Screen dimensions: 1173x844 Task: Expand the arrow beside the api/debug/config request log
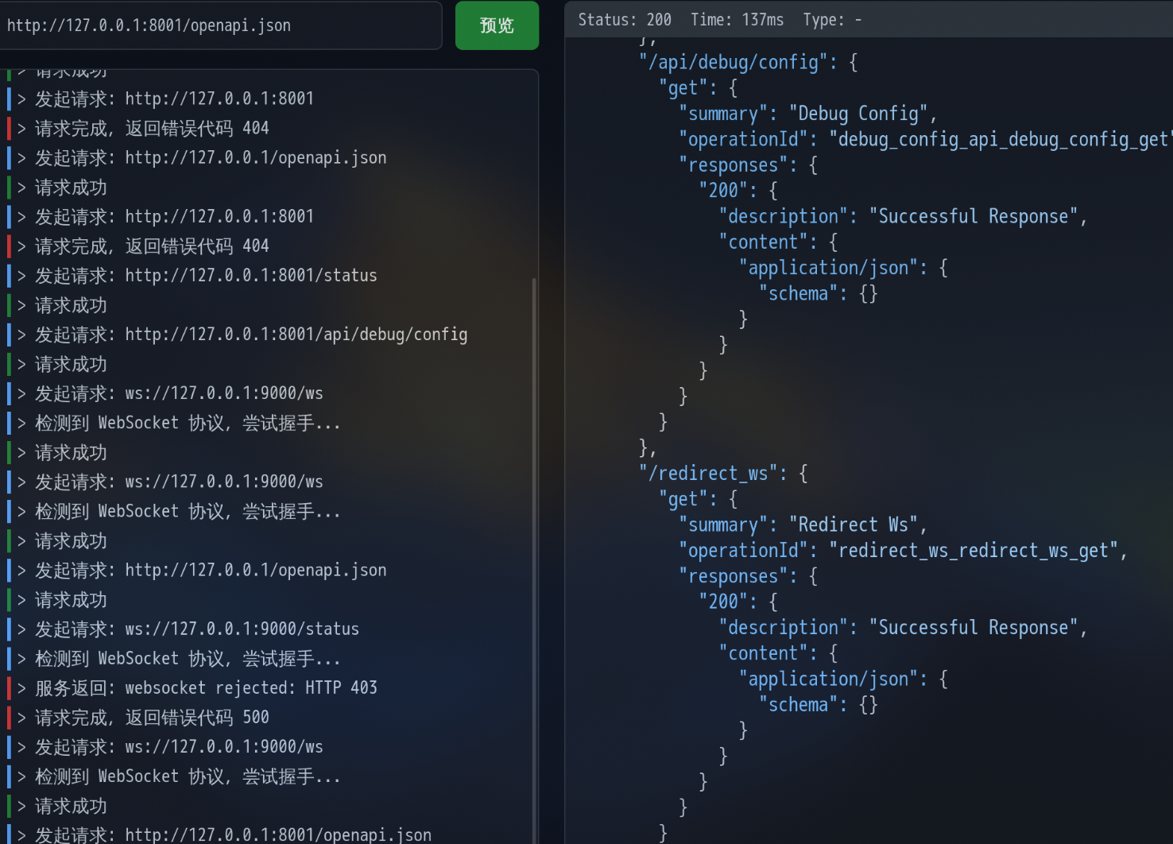coord(22,335)
